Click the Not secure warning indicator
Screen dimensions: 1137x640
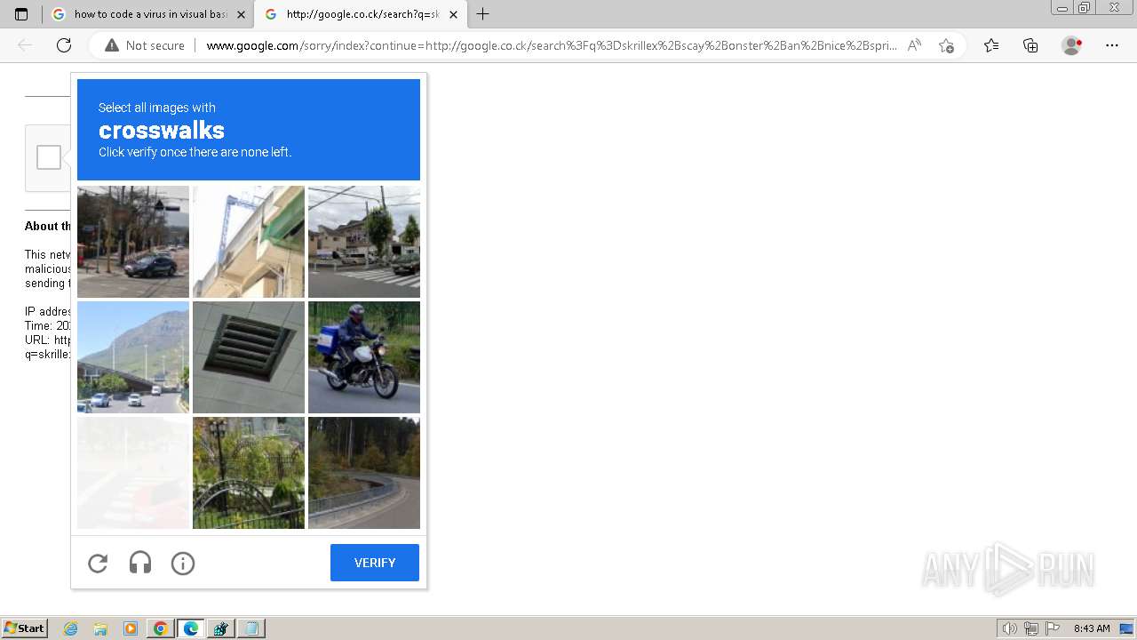click(145, 45)
